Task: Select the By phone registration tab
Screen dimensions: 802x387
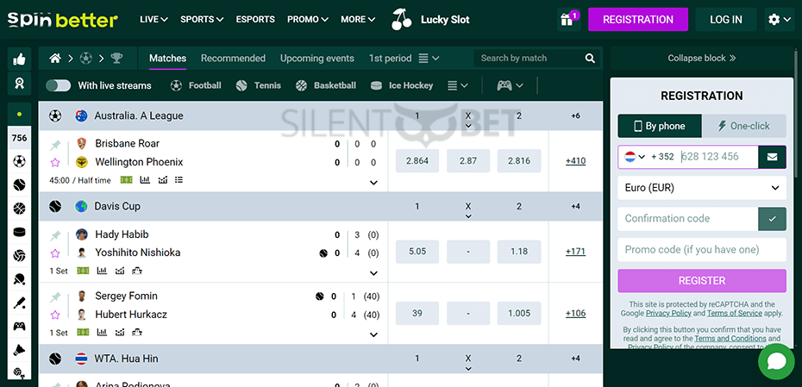Action: [x=660, y=127]
